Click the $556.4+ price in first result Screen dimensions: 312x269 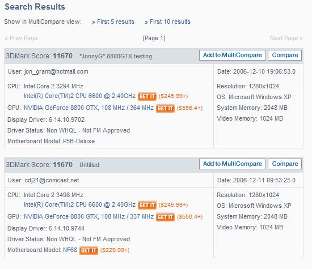[189, 108]
